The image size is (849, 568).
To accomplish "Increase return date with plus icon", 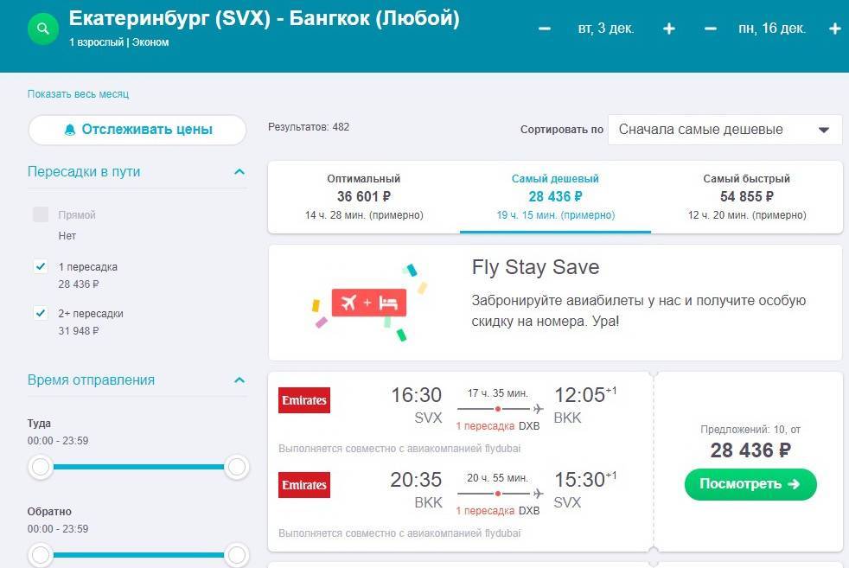I will [834, 29].
